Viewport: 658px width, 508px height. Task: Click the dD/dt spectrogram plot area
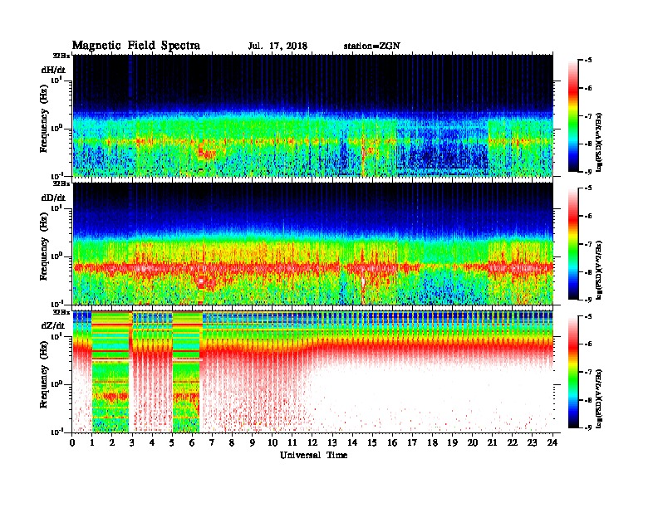313,243
